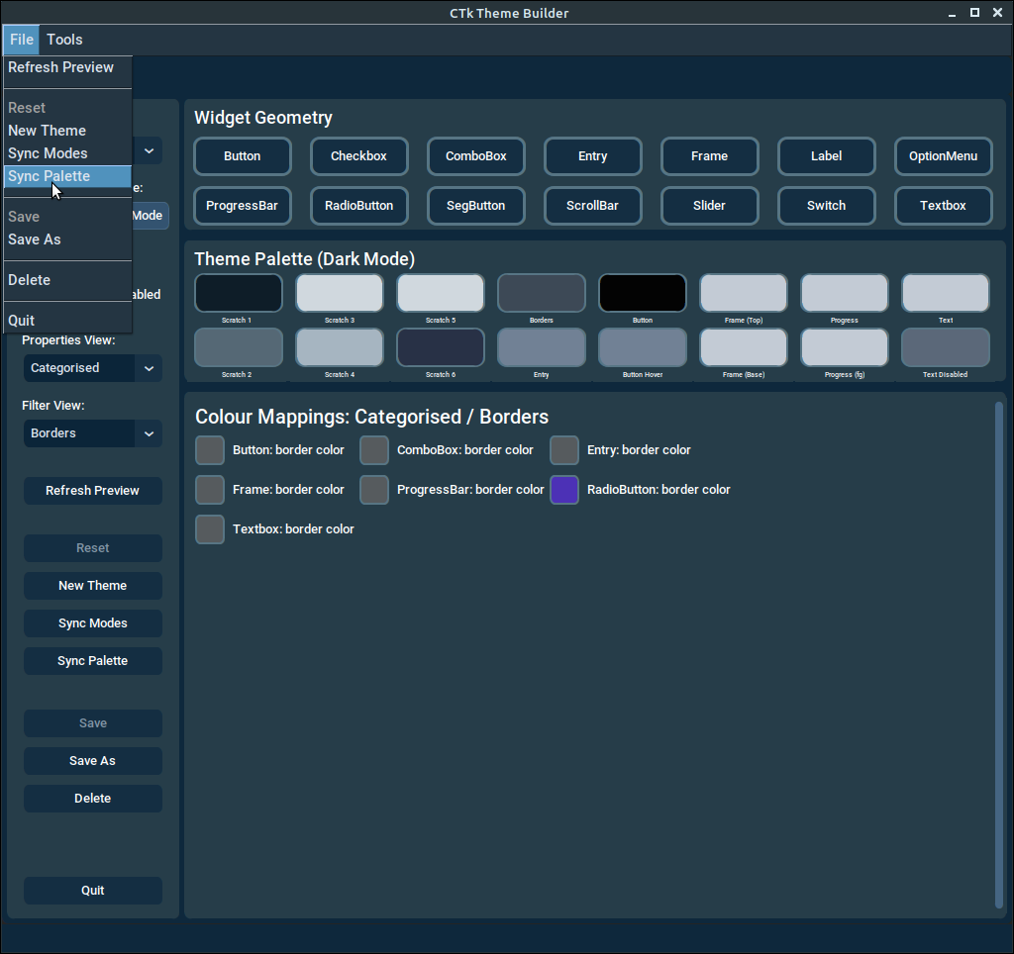Open ComboBox widget geometry
The image size is (1014, 954).
pyautogui.click(x=476, y=155)
